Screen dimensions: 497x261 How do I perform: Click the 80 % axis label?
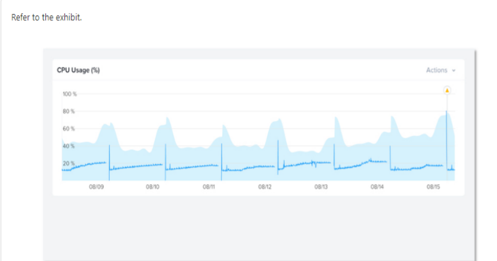coord(69,111)
